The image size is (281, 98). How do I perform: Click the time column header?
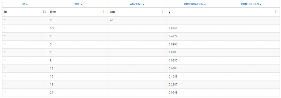tap(78, 12)
